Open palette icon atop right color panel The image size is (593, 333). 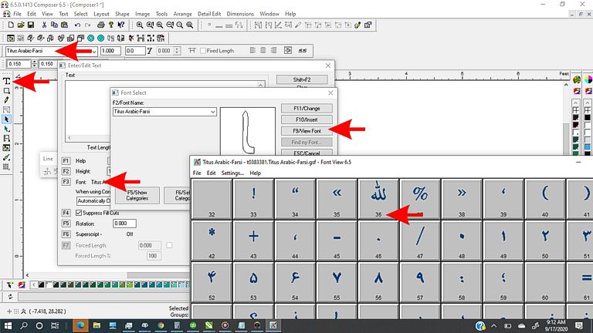click(x=576, y=79)
